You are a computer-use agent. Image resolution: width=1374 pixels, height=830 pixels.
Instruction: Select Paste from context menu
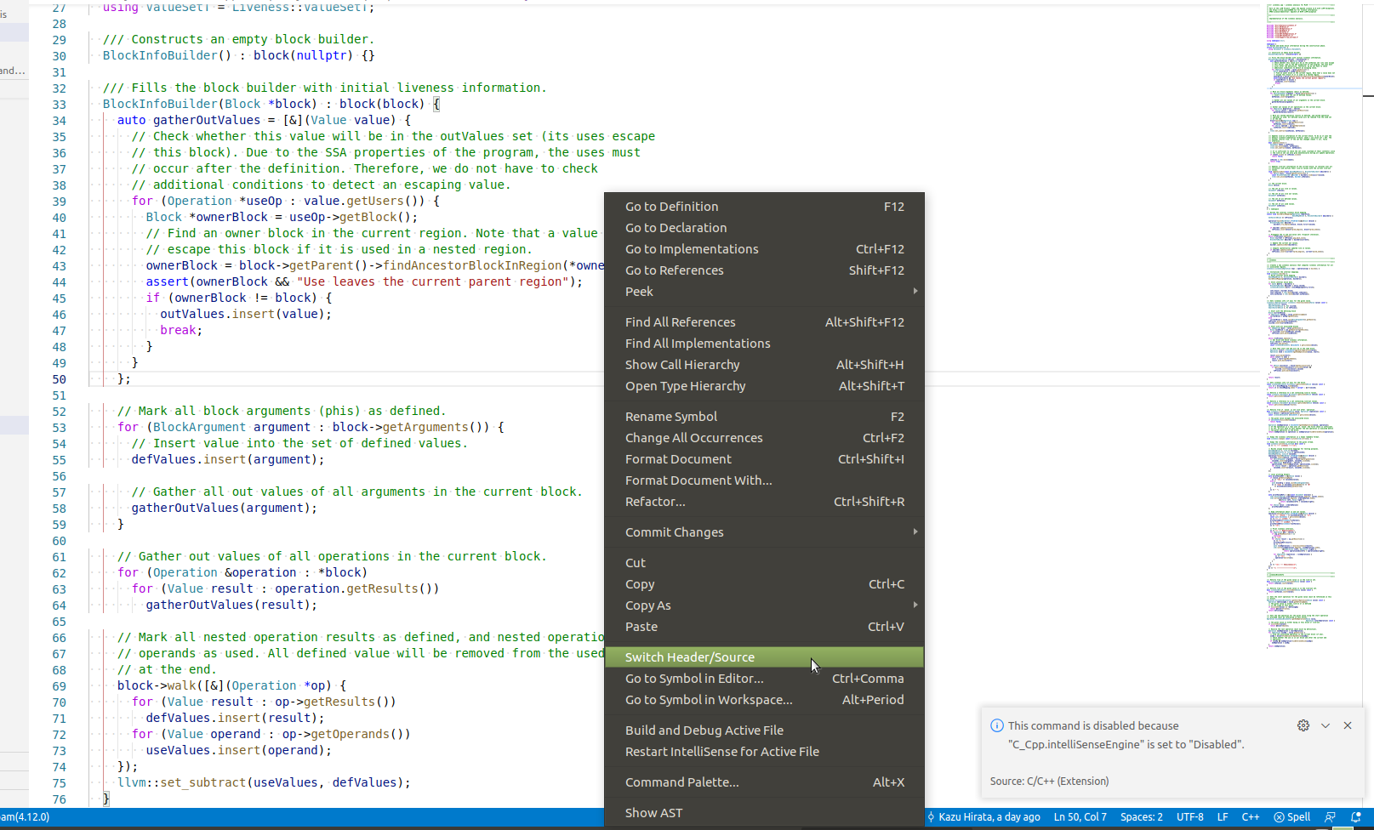coord(764,627)
